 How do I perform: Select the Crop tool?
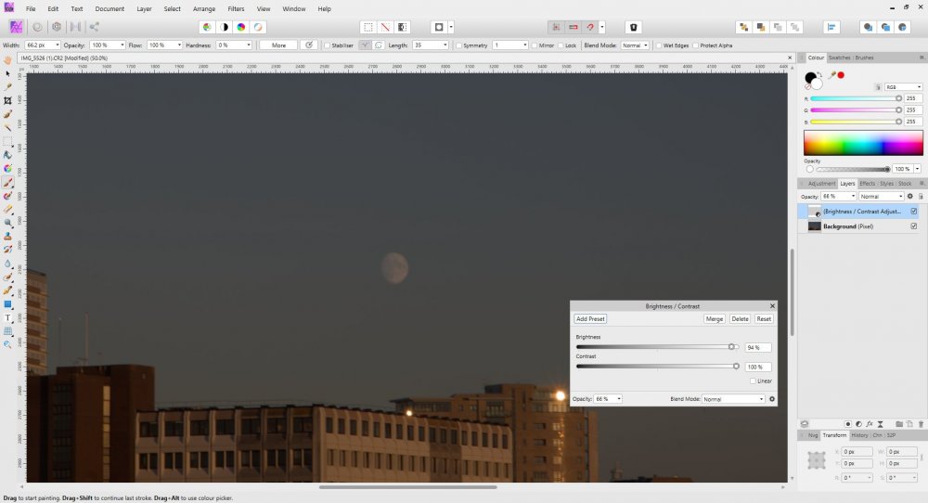pos(7,100)
